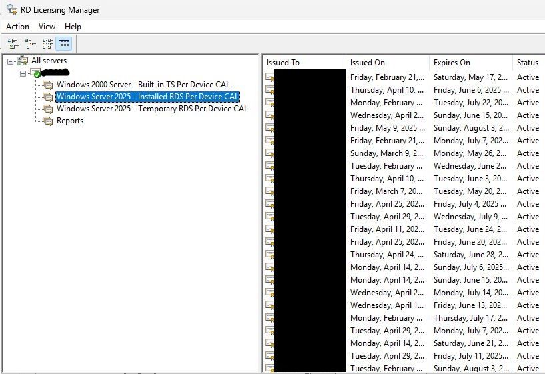Click the 'Sunday, March 9' issued date

click(x=386, y=153)
